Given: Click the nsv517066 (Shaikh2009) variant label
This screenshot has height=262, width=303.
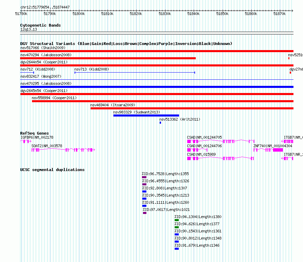Looking at the screenshot, I should point(43,48).
